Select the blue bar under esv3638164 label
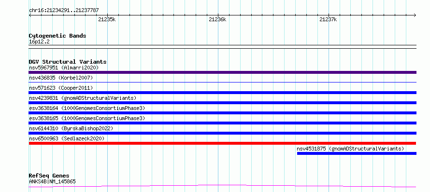This screenshot has height=192, width=430. 222,113
